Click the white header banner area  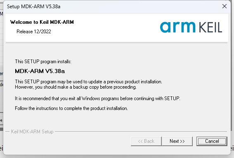point(117,28)
